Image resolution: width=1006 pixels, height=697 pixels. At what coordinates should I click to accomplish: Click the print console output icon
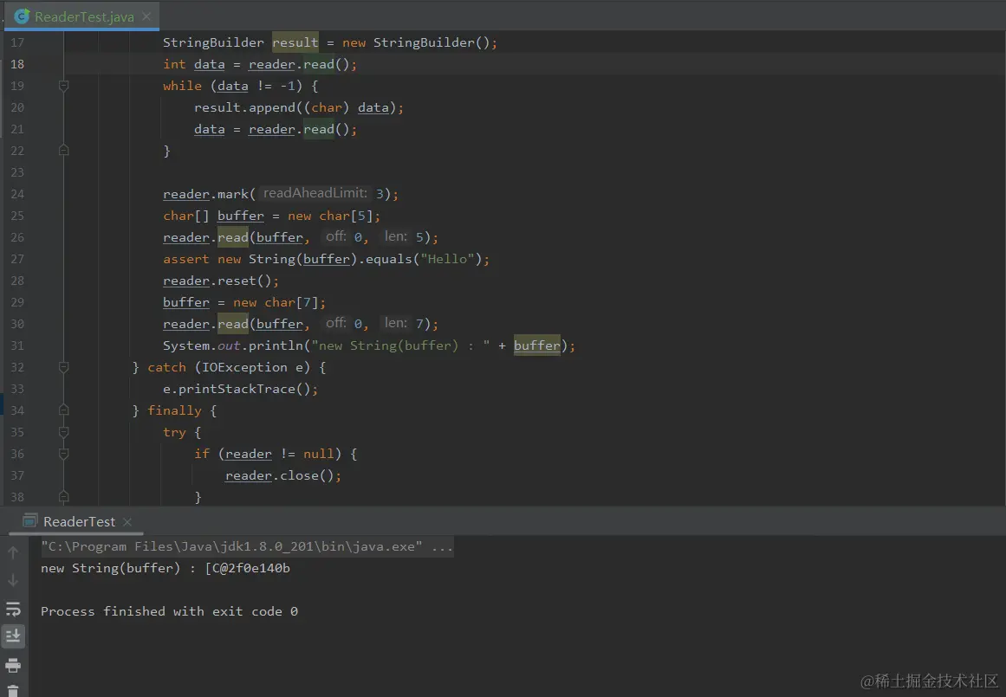click(x=13, y=665)
